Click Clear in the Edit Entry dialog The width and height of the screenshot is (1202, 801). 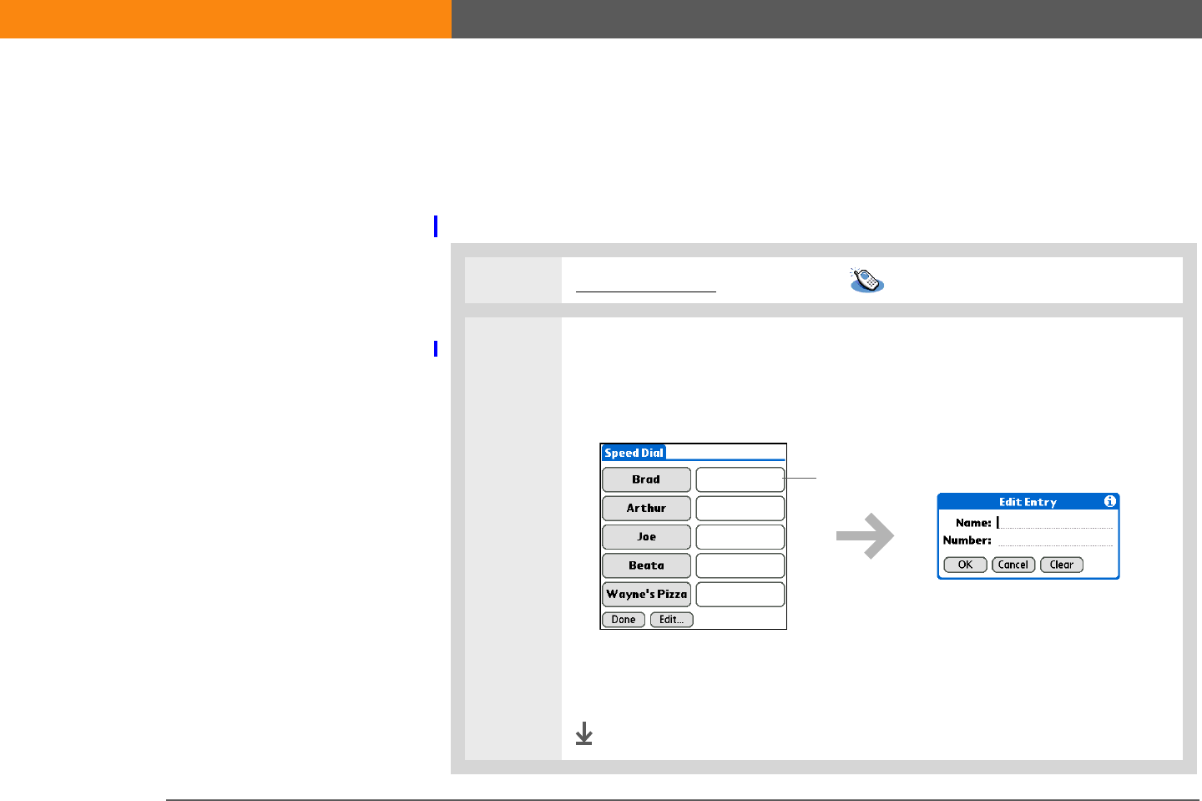pos(1062,565)
